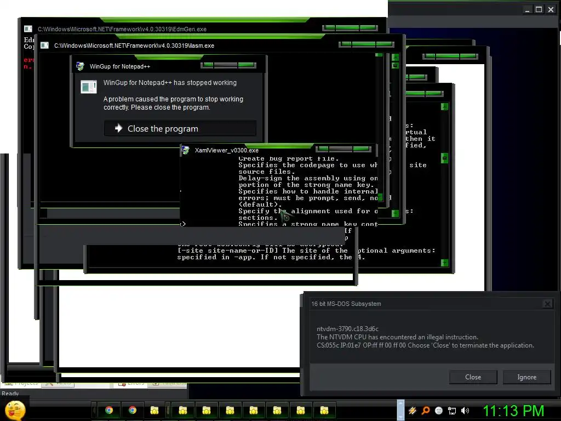Open the volume speaker icon in the system tray
The height and width of the screenshot is (421, 561).
pos(465,411)
